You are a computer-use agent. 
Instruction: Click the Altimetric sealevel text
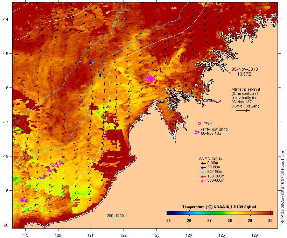[x=246, y=89]
